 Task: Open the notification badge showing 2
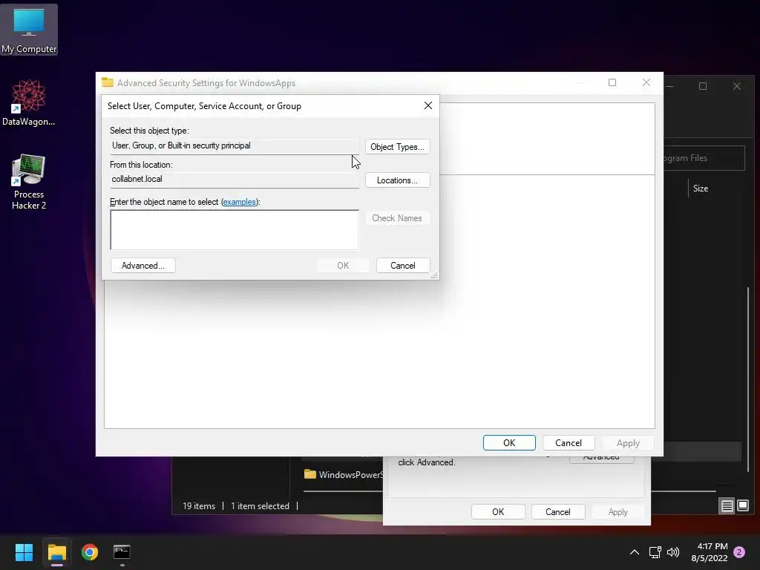coord(739,552)
